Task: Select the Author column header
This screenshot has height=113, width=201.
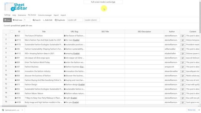Action: (172, 31)
